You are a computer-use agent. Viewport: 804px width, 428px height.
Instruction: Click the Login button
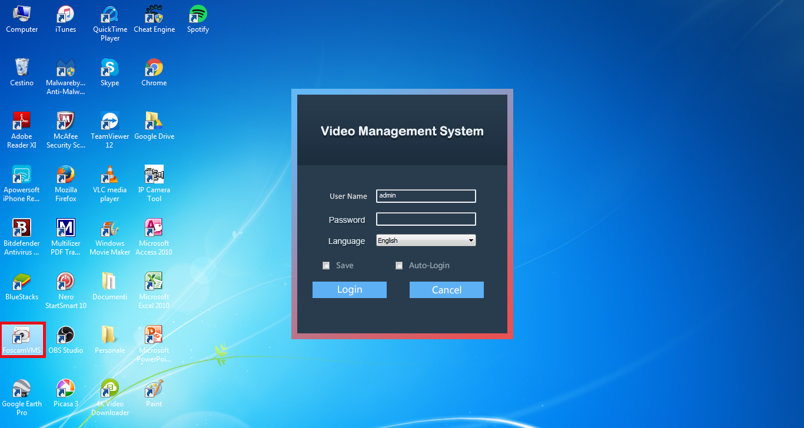350,290
